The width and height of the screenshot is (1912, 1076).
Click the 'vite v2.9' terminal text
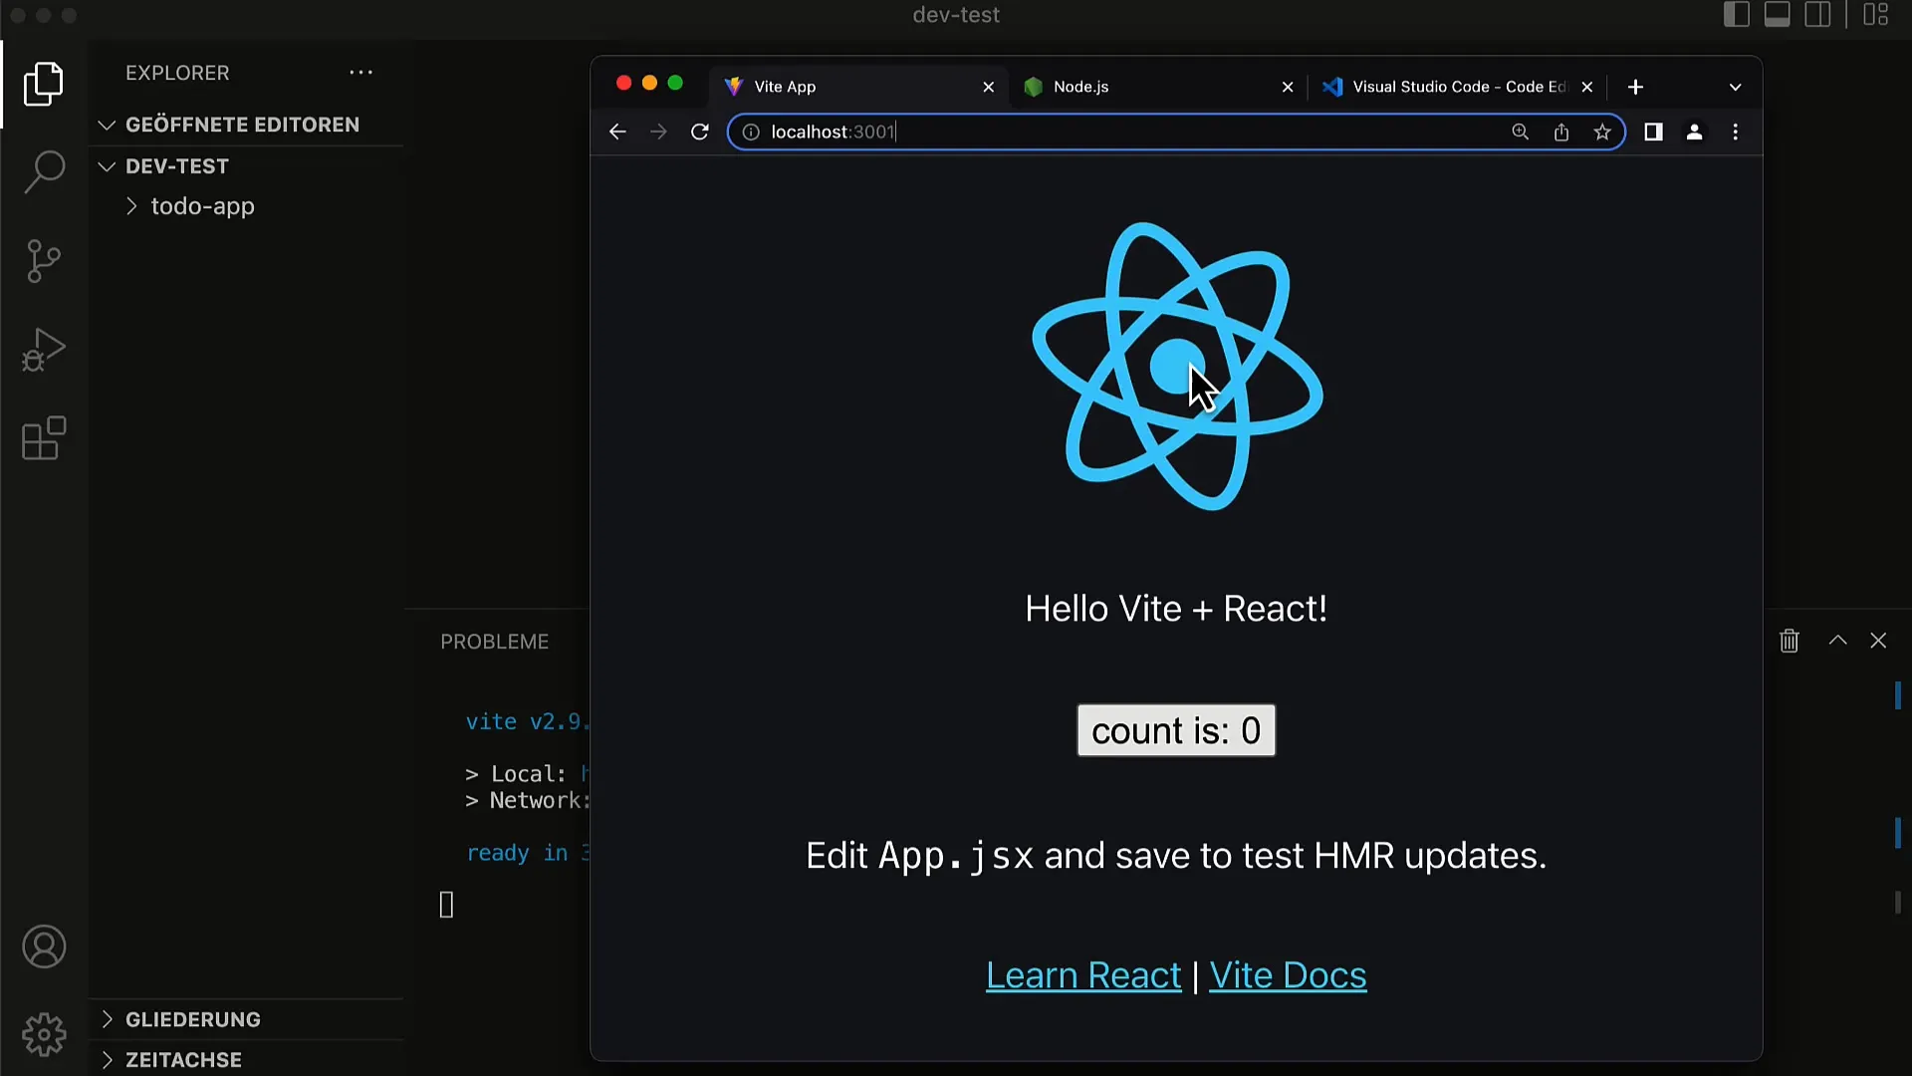(x=528, y=721)
